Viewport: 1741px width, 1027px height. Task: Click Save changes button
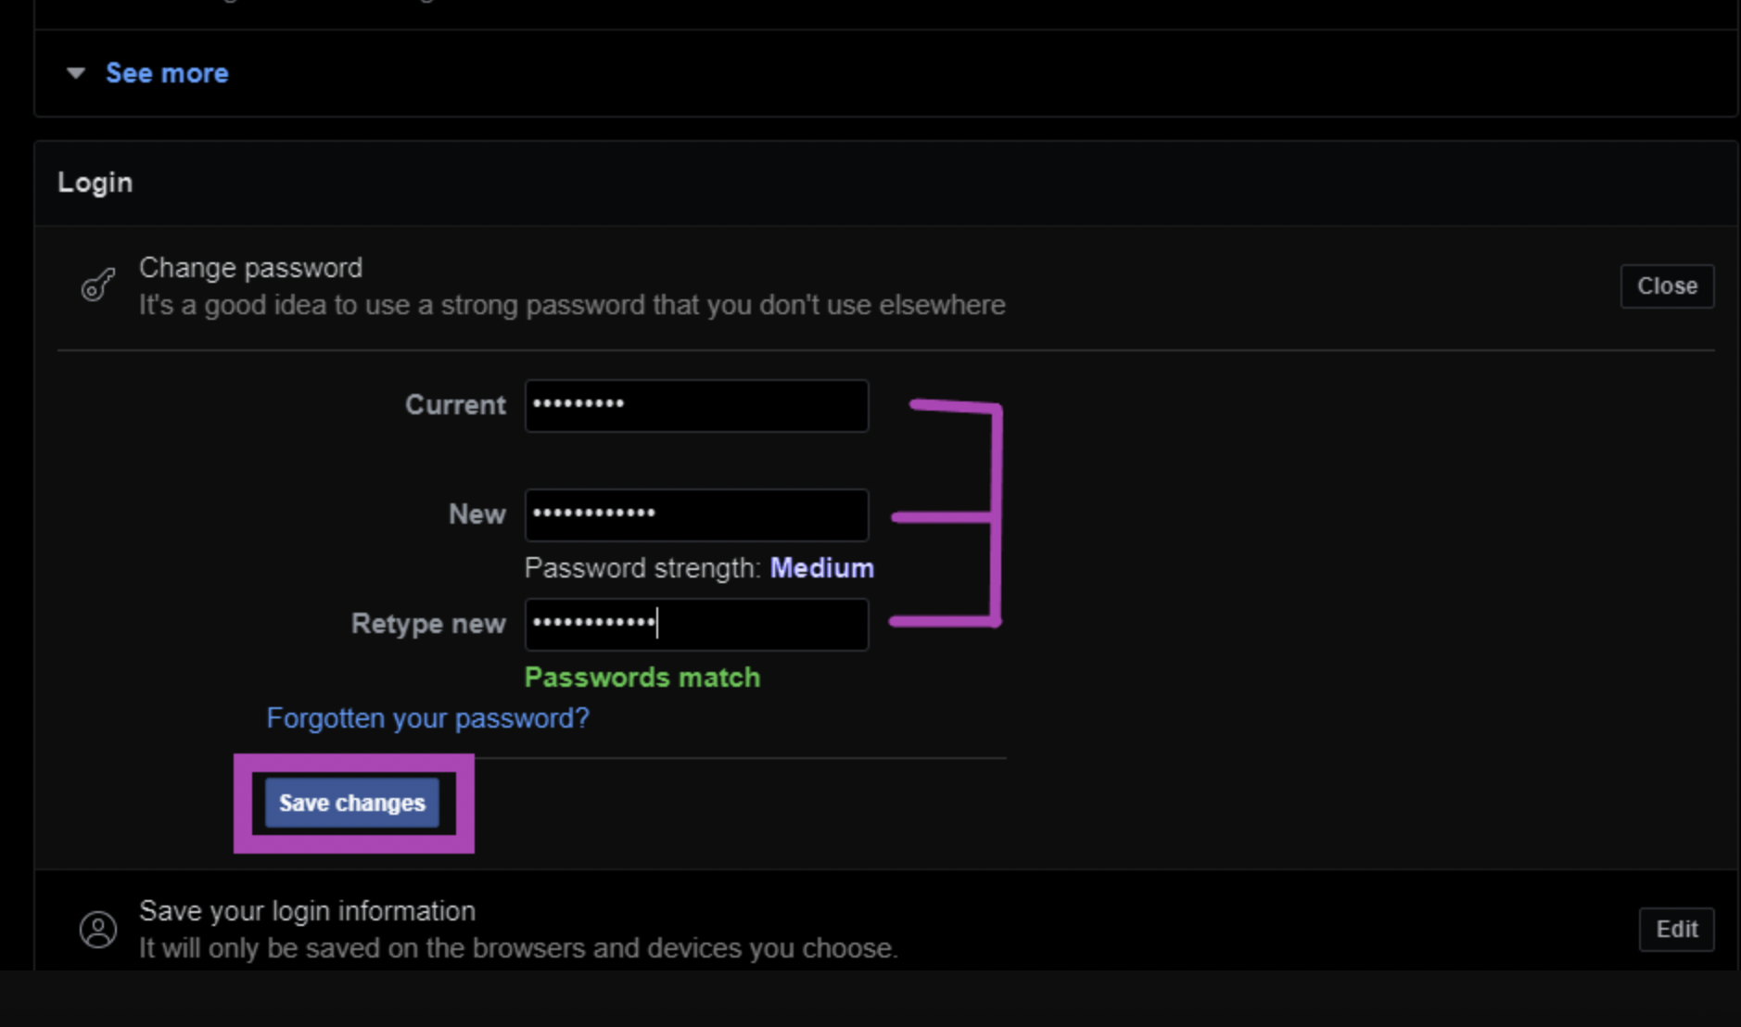point(352,803)
